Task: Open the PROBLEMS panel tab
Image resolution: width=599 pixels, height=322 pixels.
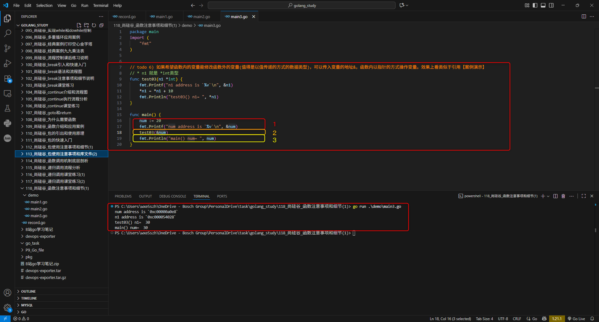Action: click(123, 196)
